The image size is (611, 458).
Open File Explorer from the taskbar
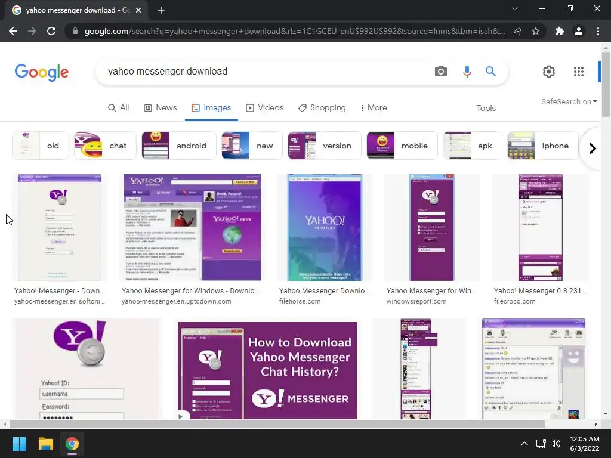click(x=45, y=444)
